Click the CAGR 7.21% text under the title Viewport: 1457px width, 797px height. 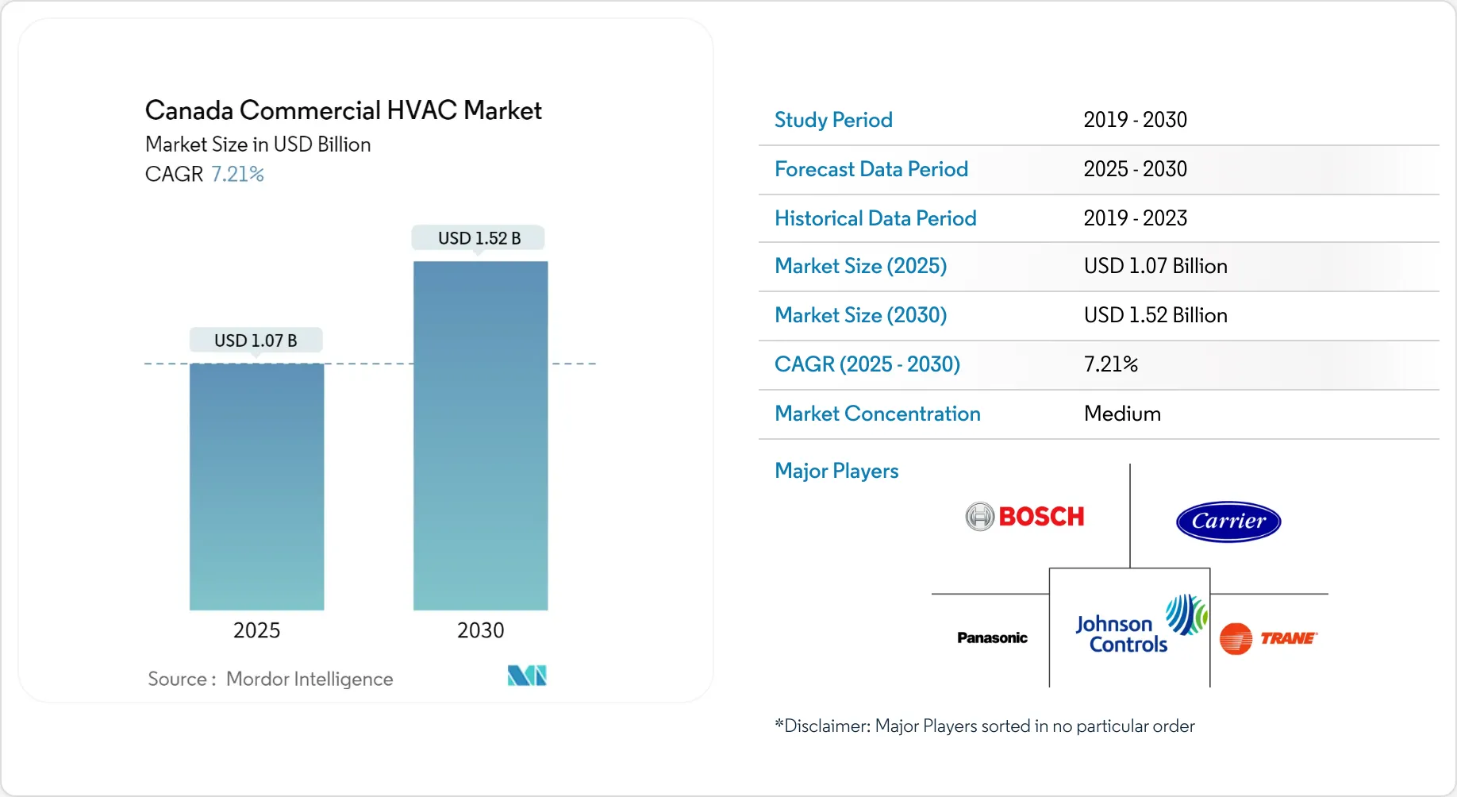(x=205, y=174)
